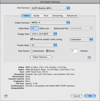Viewport: 100px width, 101px height.
Task: Select Every key frame radio button
Action: tap(47, 51)
